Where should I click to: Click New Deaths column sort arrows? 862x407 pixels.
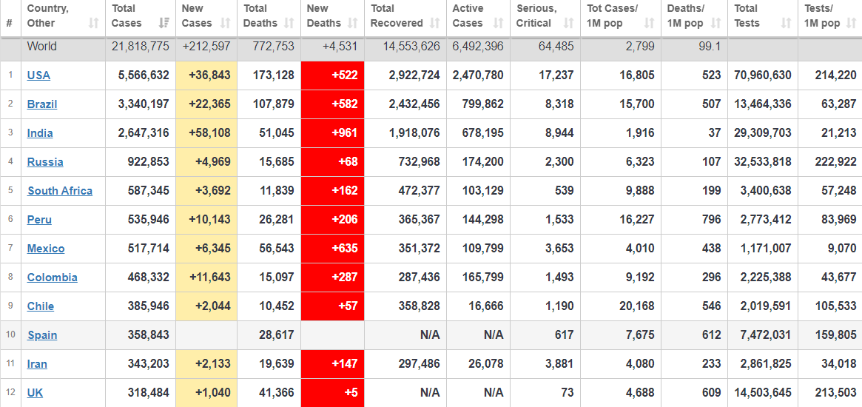(x=353, y=23)
